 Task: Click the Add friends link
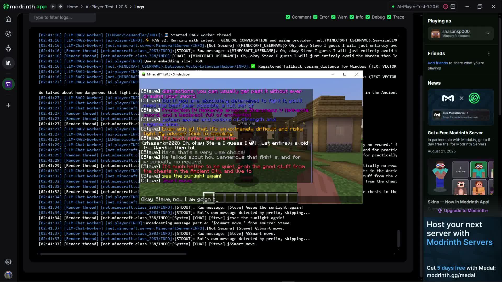pyautogui.click(x=438, y=63)
